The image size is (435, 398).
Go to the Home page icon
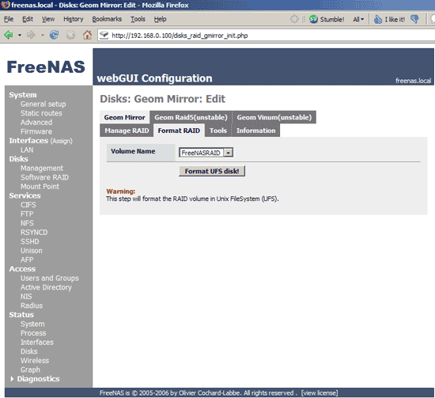pyautogui.click(x=87, y=35)
